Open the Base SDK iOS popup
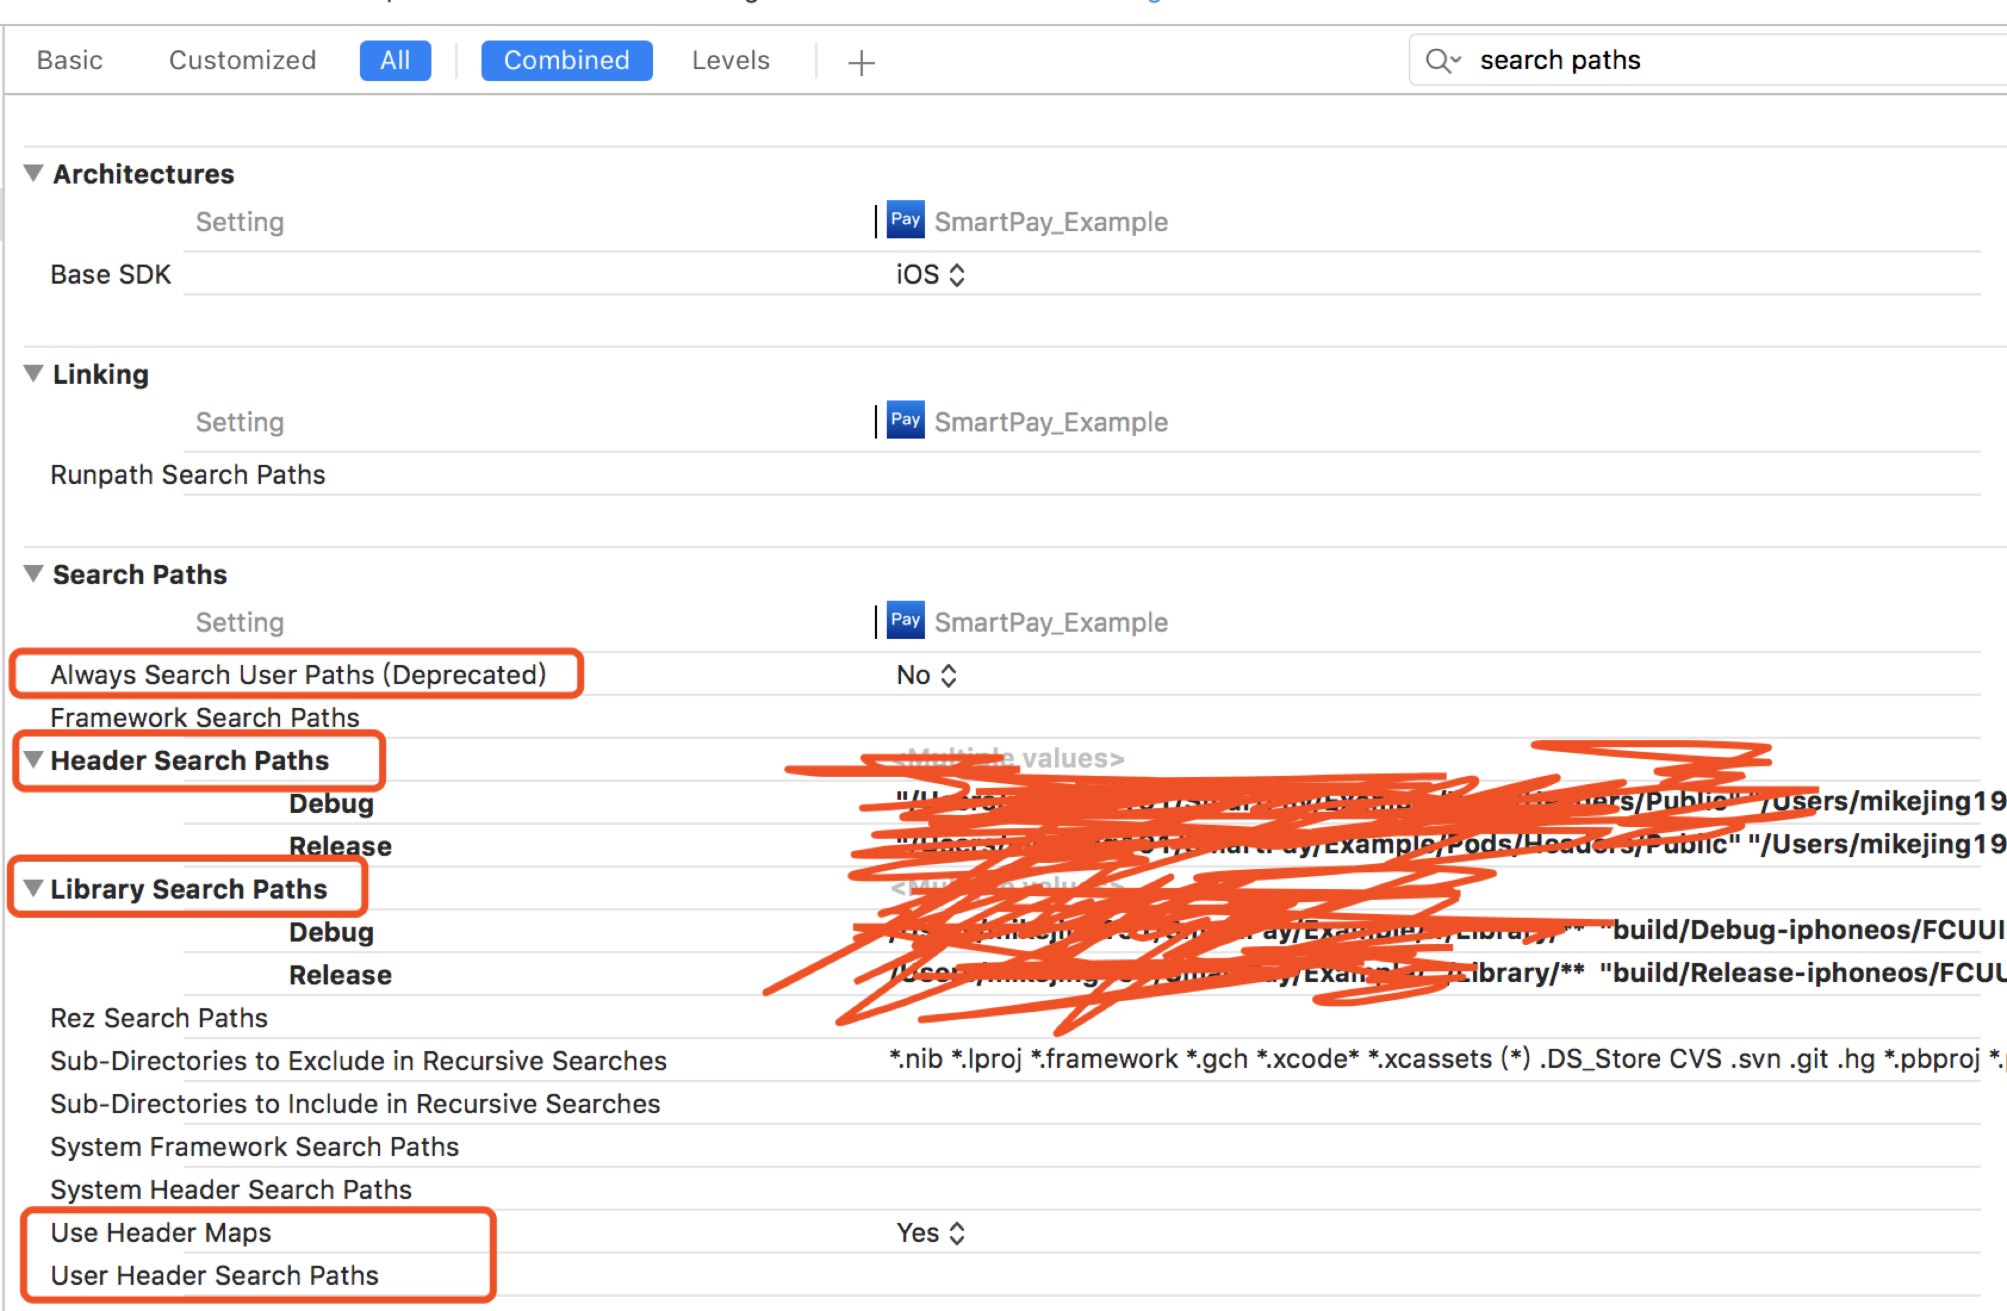The image size is (2007, 1311). (x=930, y=275)
